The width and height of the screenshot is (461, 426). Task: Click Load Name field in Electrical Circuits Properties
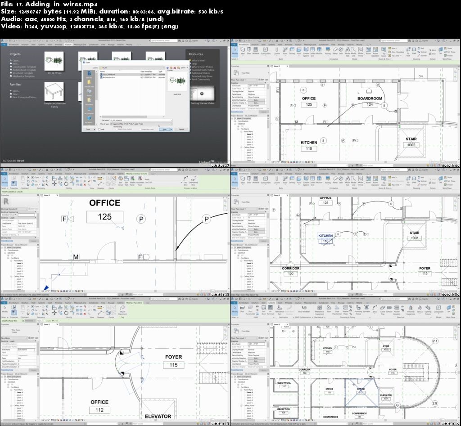(x=26, y=224)
